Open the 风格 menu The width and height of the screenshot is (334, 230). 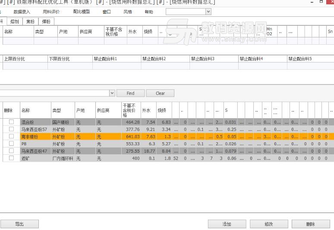(x=128, y=12)
